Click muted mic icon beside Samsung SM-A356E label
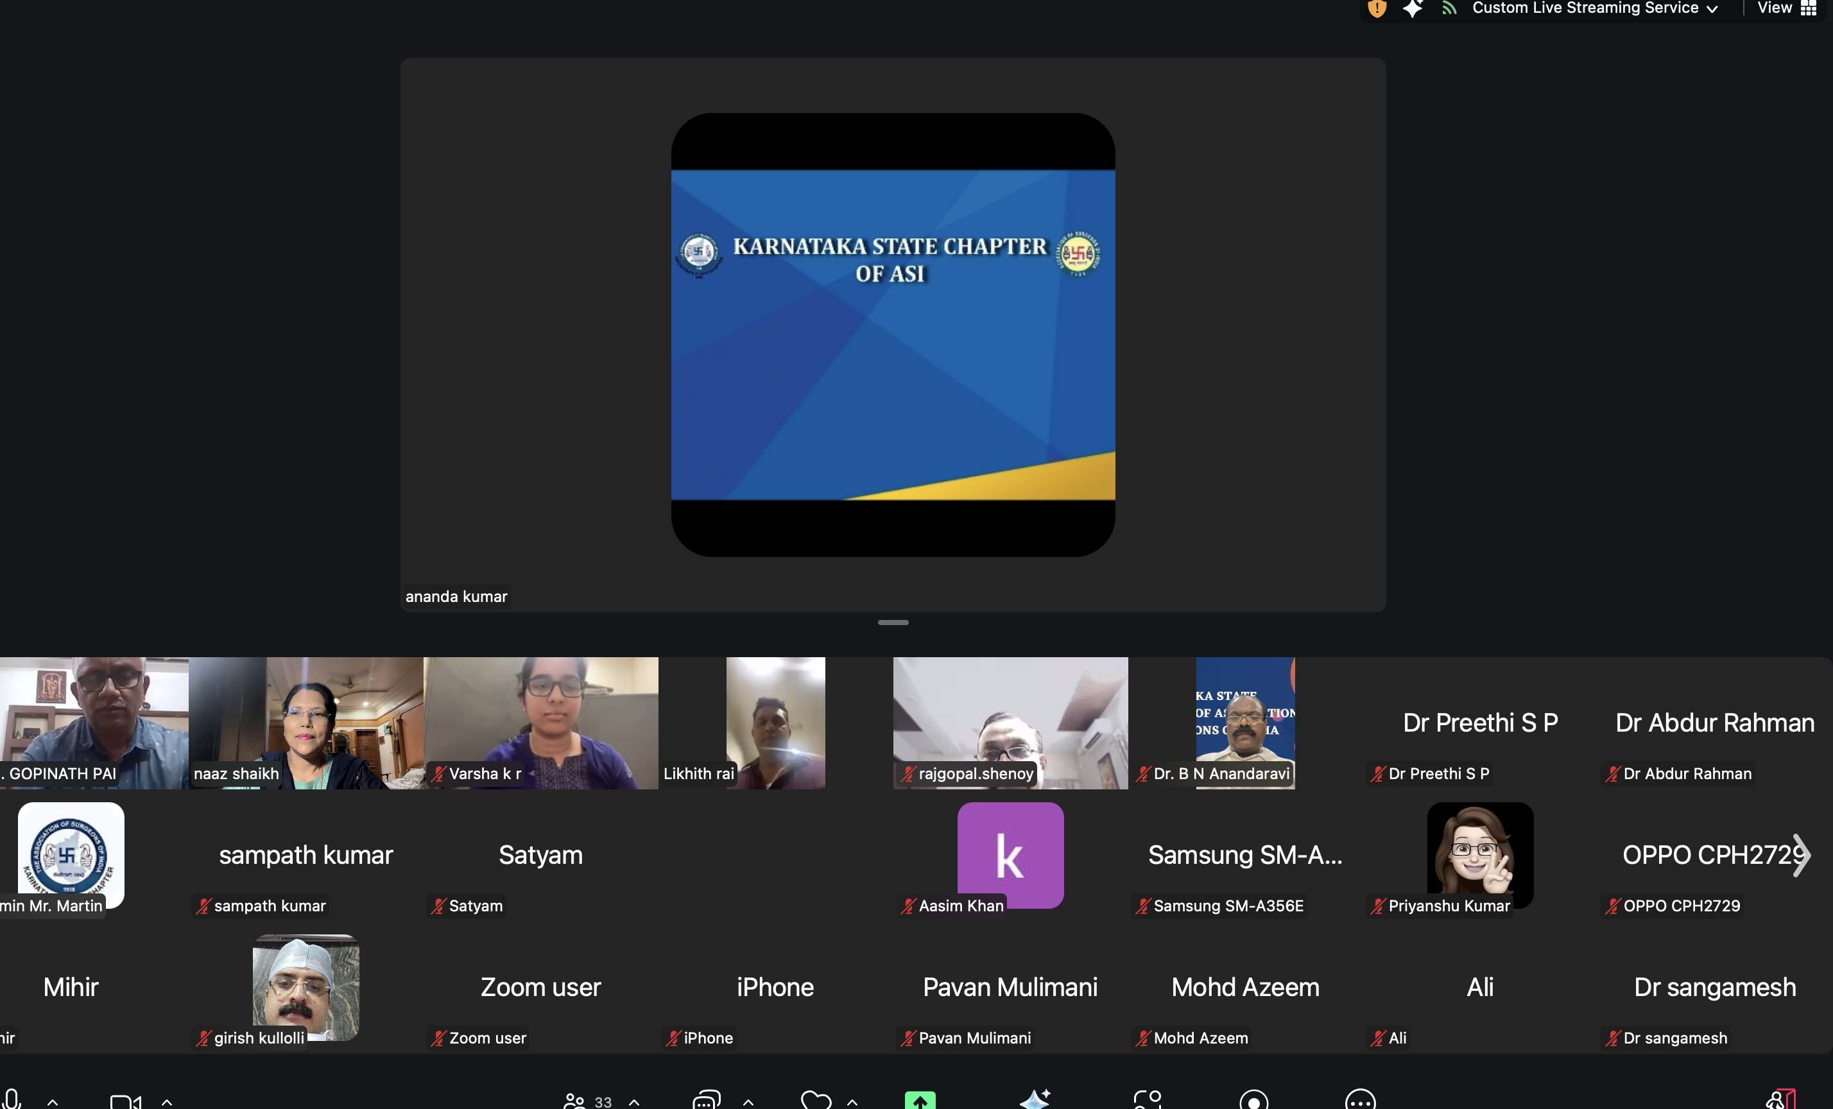 coord(1142,907)
